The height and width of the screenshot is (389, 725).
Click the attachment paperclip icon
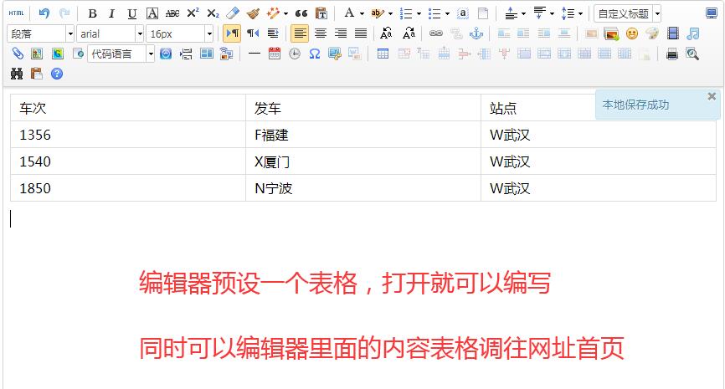coord(18,54)
